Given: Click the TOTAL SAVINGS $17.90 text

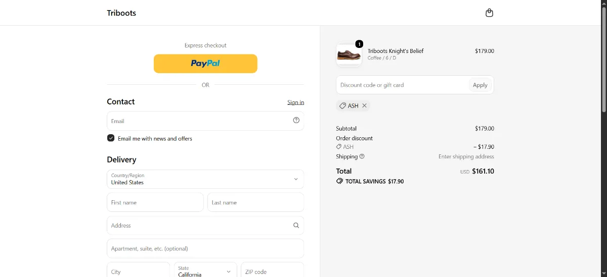Looking at the screenshot, I should [x=374, y=181].
